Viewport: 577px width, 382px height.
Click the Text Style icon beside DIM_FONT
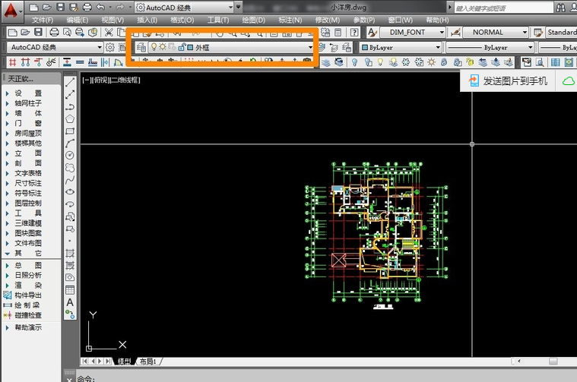tap(373, 33)
